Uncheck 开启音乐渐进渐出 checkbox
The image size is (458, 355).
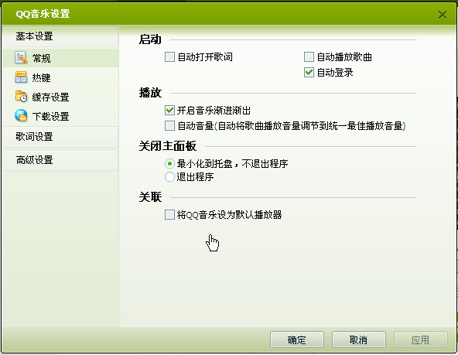tap(169, 111)
